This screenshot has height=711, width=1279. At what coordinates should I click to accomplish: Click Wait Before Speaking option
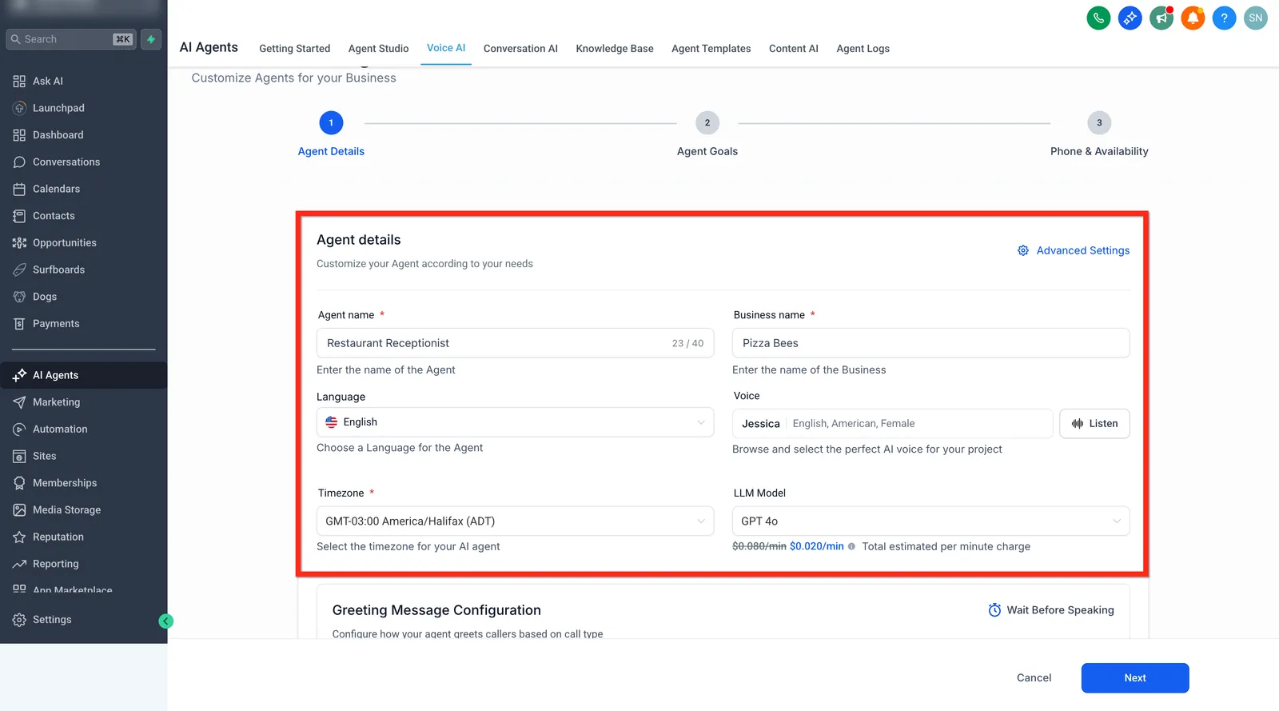point(1050,610)
